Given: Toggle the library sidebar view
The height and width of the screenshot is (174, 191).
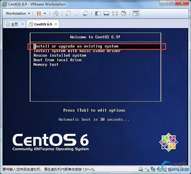Looking at the screenshot, I should (x=98, y=13).
